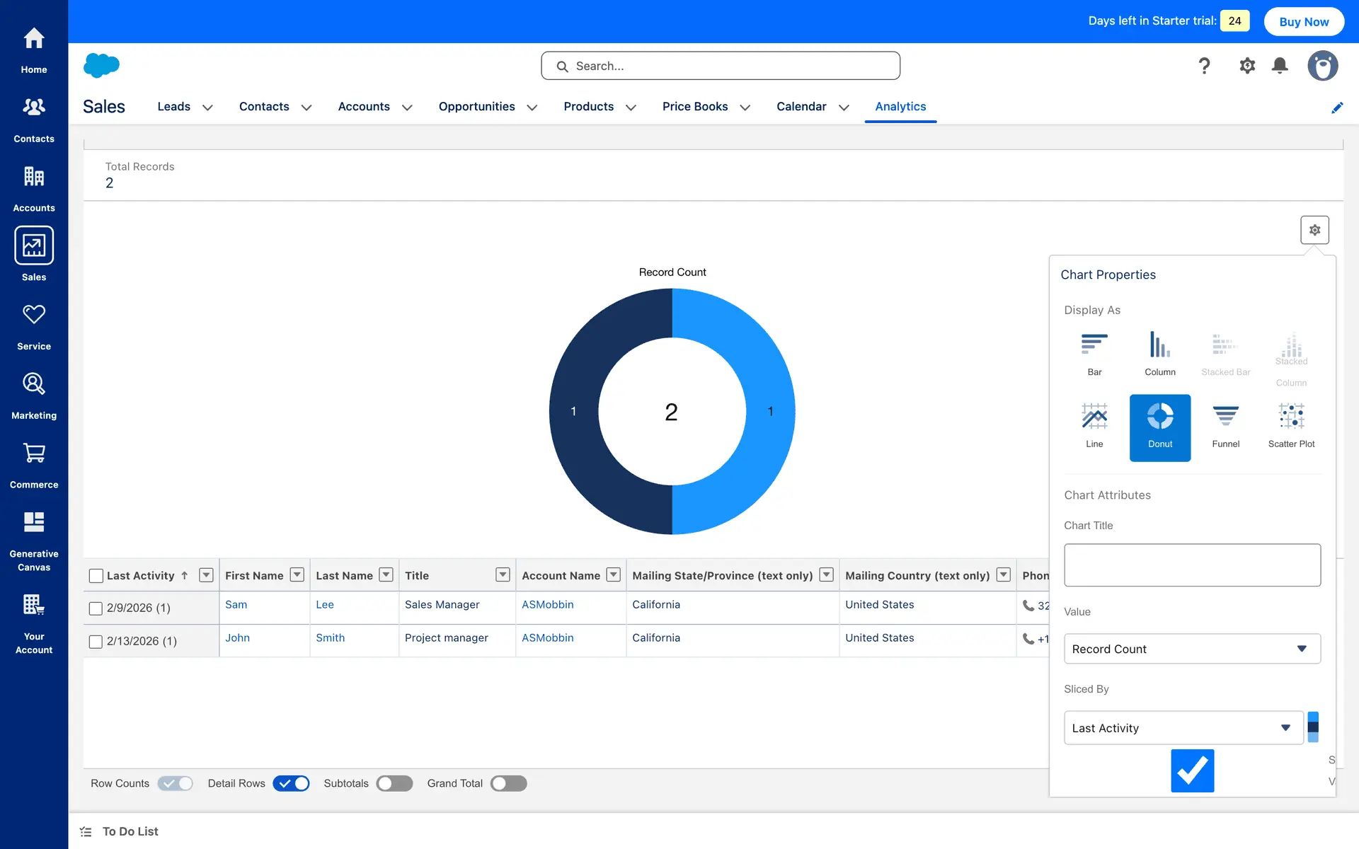Screen dimensions: 1359x849
Task: Switch to the Analytics tab
Action: pos(900,106)
